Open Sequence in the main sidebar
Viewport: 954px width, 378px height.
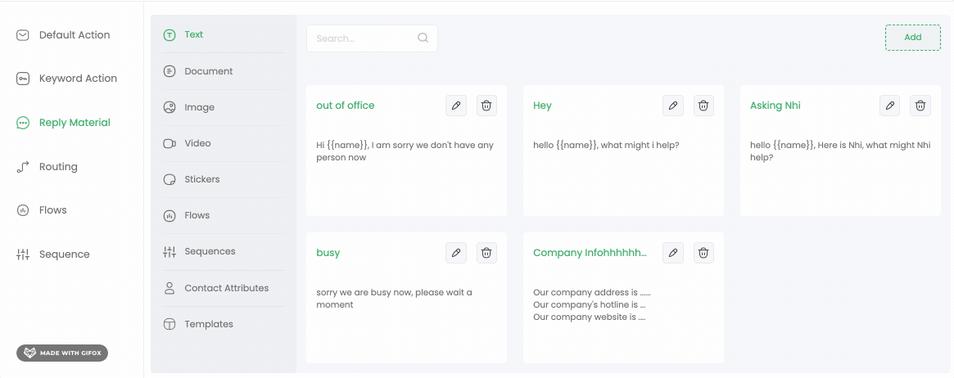point(53,254)
